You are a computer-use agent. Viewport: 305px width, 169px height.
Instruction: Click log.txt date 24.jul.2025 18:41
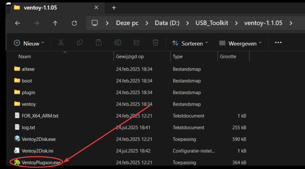click(133, 127)
